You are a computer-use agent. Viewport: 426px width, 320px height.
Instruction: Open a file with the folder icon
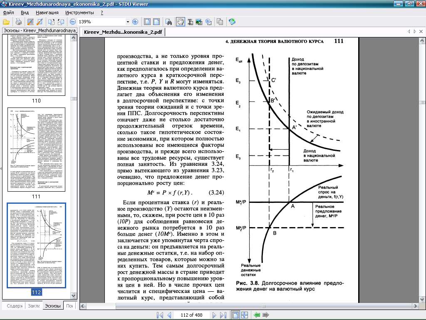coord(6,22)
